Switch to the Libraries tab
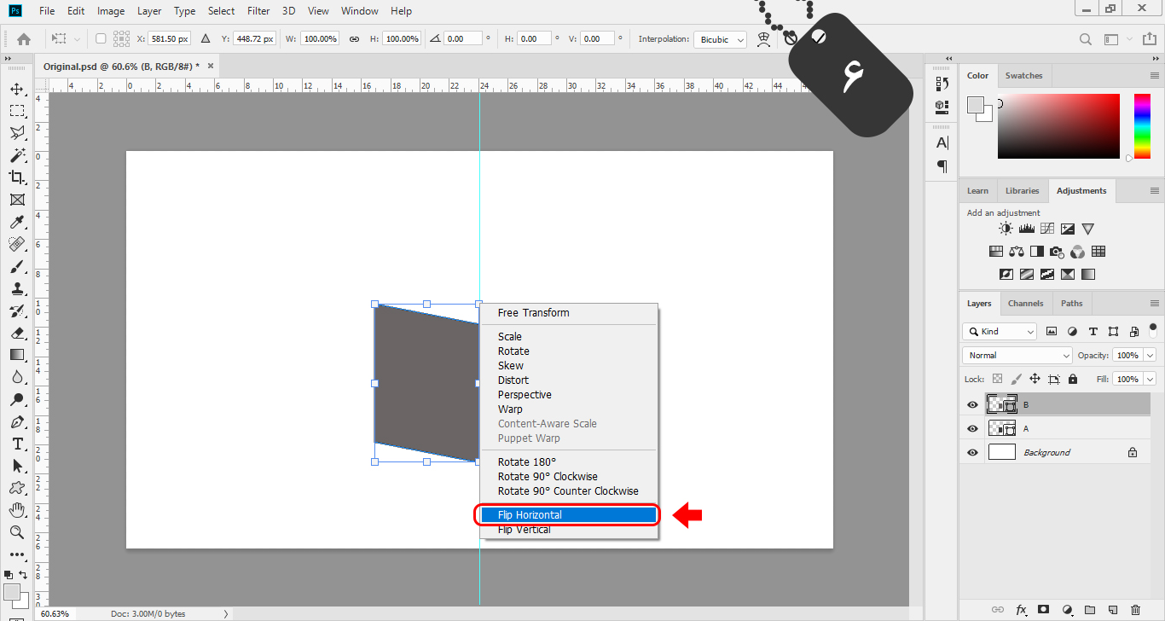 (x=1022, y=190)
